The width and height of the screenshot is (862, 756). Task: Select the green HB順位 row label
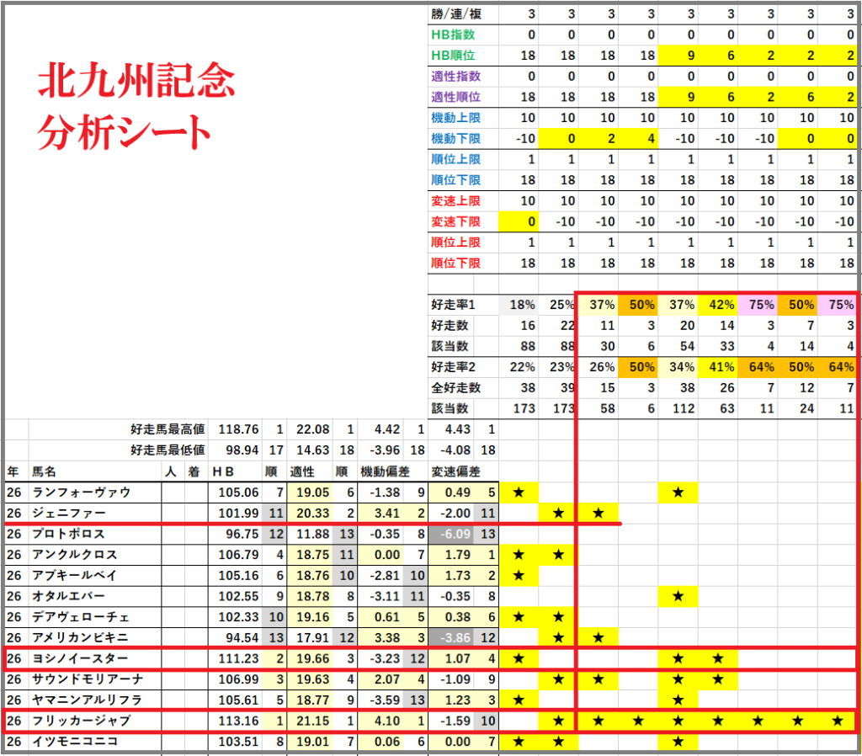[453, 56]
